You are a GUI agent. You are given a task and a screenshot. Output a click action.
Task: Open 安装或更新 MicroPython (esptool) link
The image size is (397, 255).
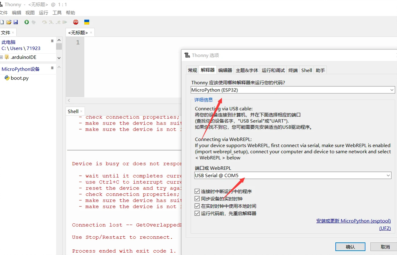pyautogui.click(x=353, y=221)
